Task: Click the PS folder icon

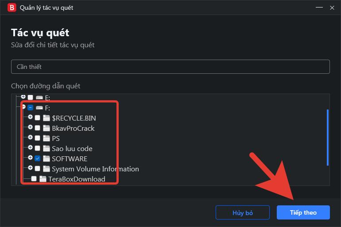Action: coord(46,138)
